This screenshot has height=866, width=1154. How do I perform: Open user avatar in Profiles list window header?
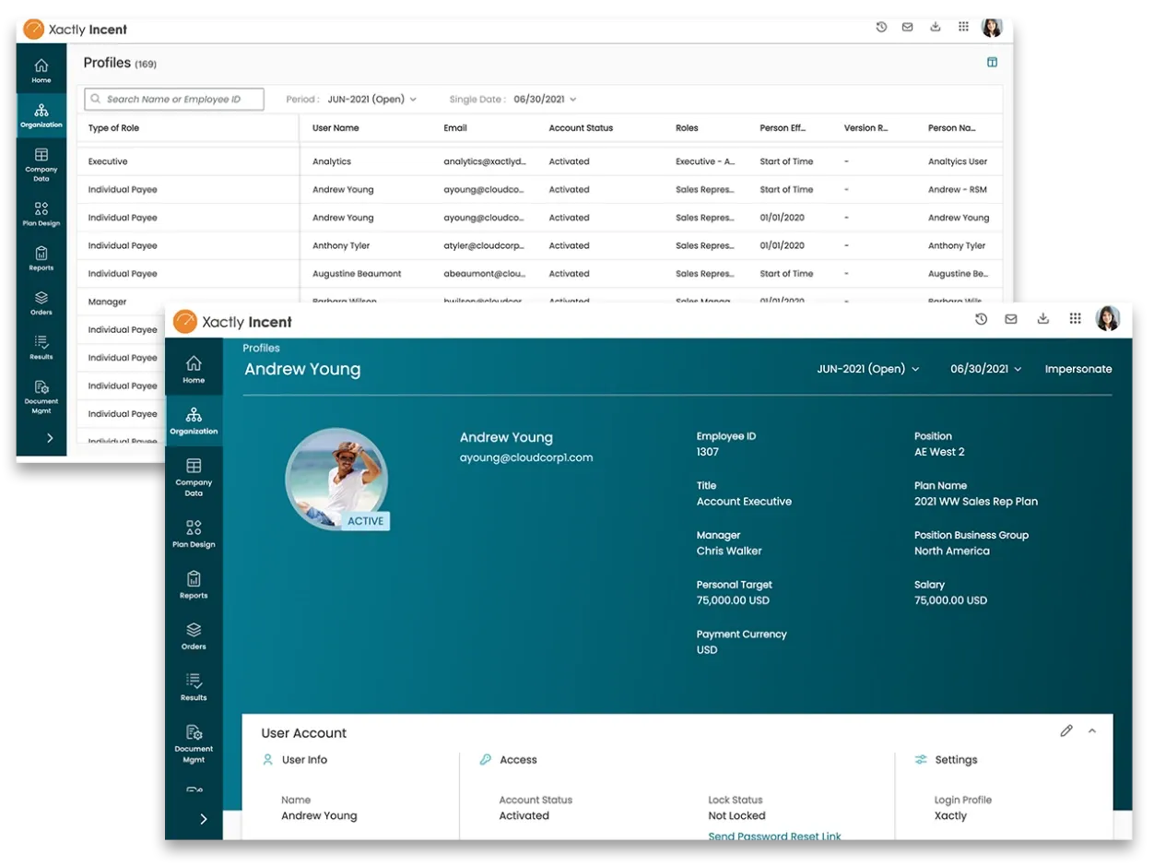coord(992,28)
